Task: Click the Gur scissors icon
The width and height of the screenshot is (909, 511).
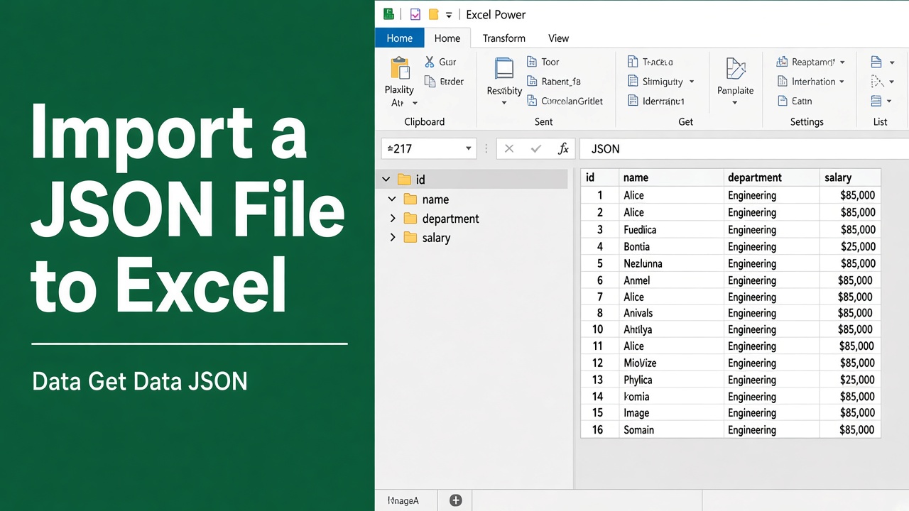Action: (430, 62)
